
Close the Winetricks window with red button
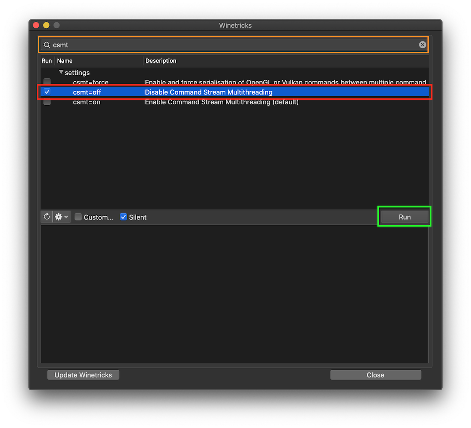point(36,25)
